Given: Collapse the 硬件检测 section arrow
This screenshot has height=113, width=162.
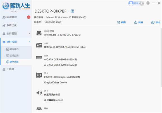Looking at the screenshot, I should click(x=30, y=42).
